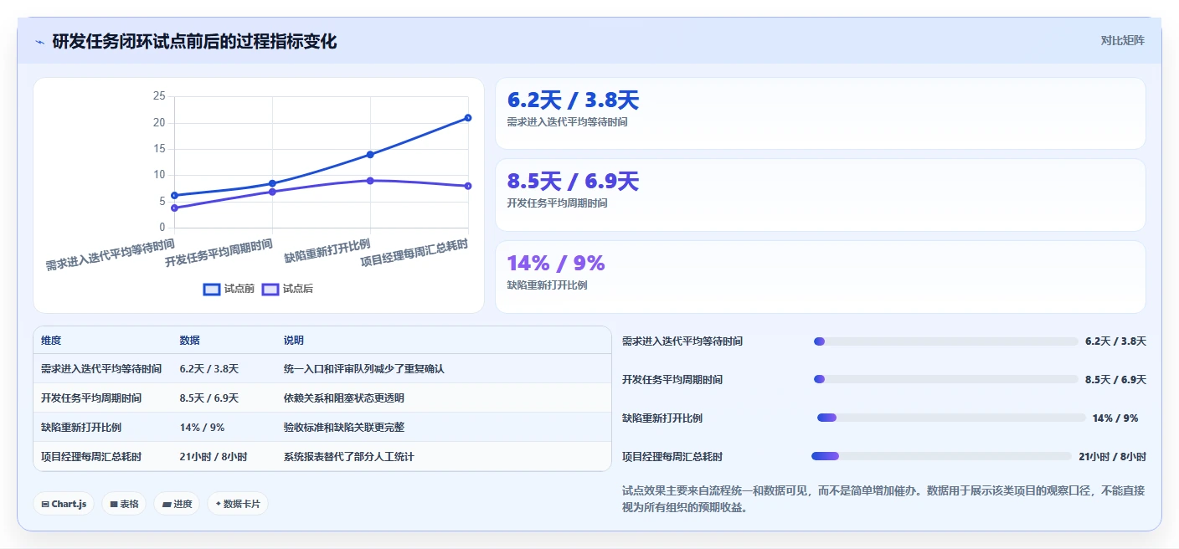Image resolution: width=1179 pixels, height=549 pixels.
Task: Select the 6.2天 / 3.8天 big value card
Action: click(x=820, y=114)
